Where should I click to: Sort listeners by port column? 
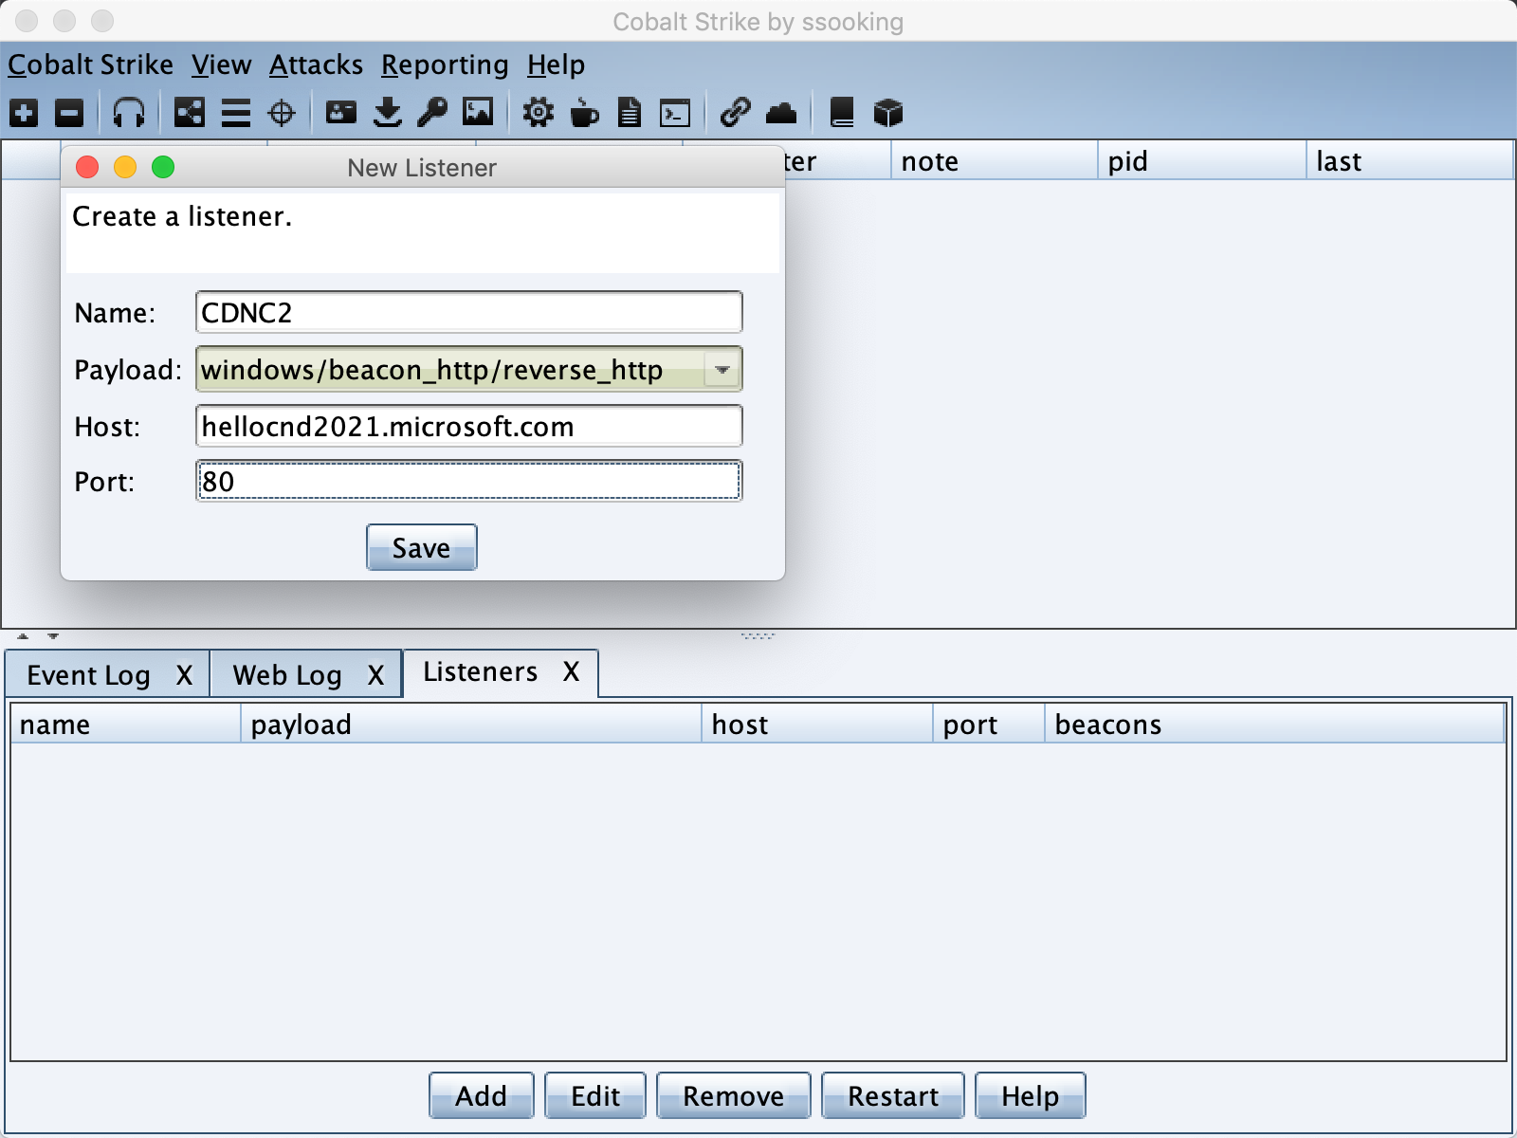click(989, 724)
